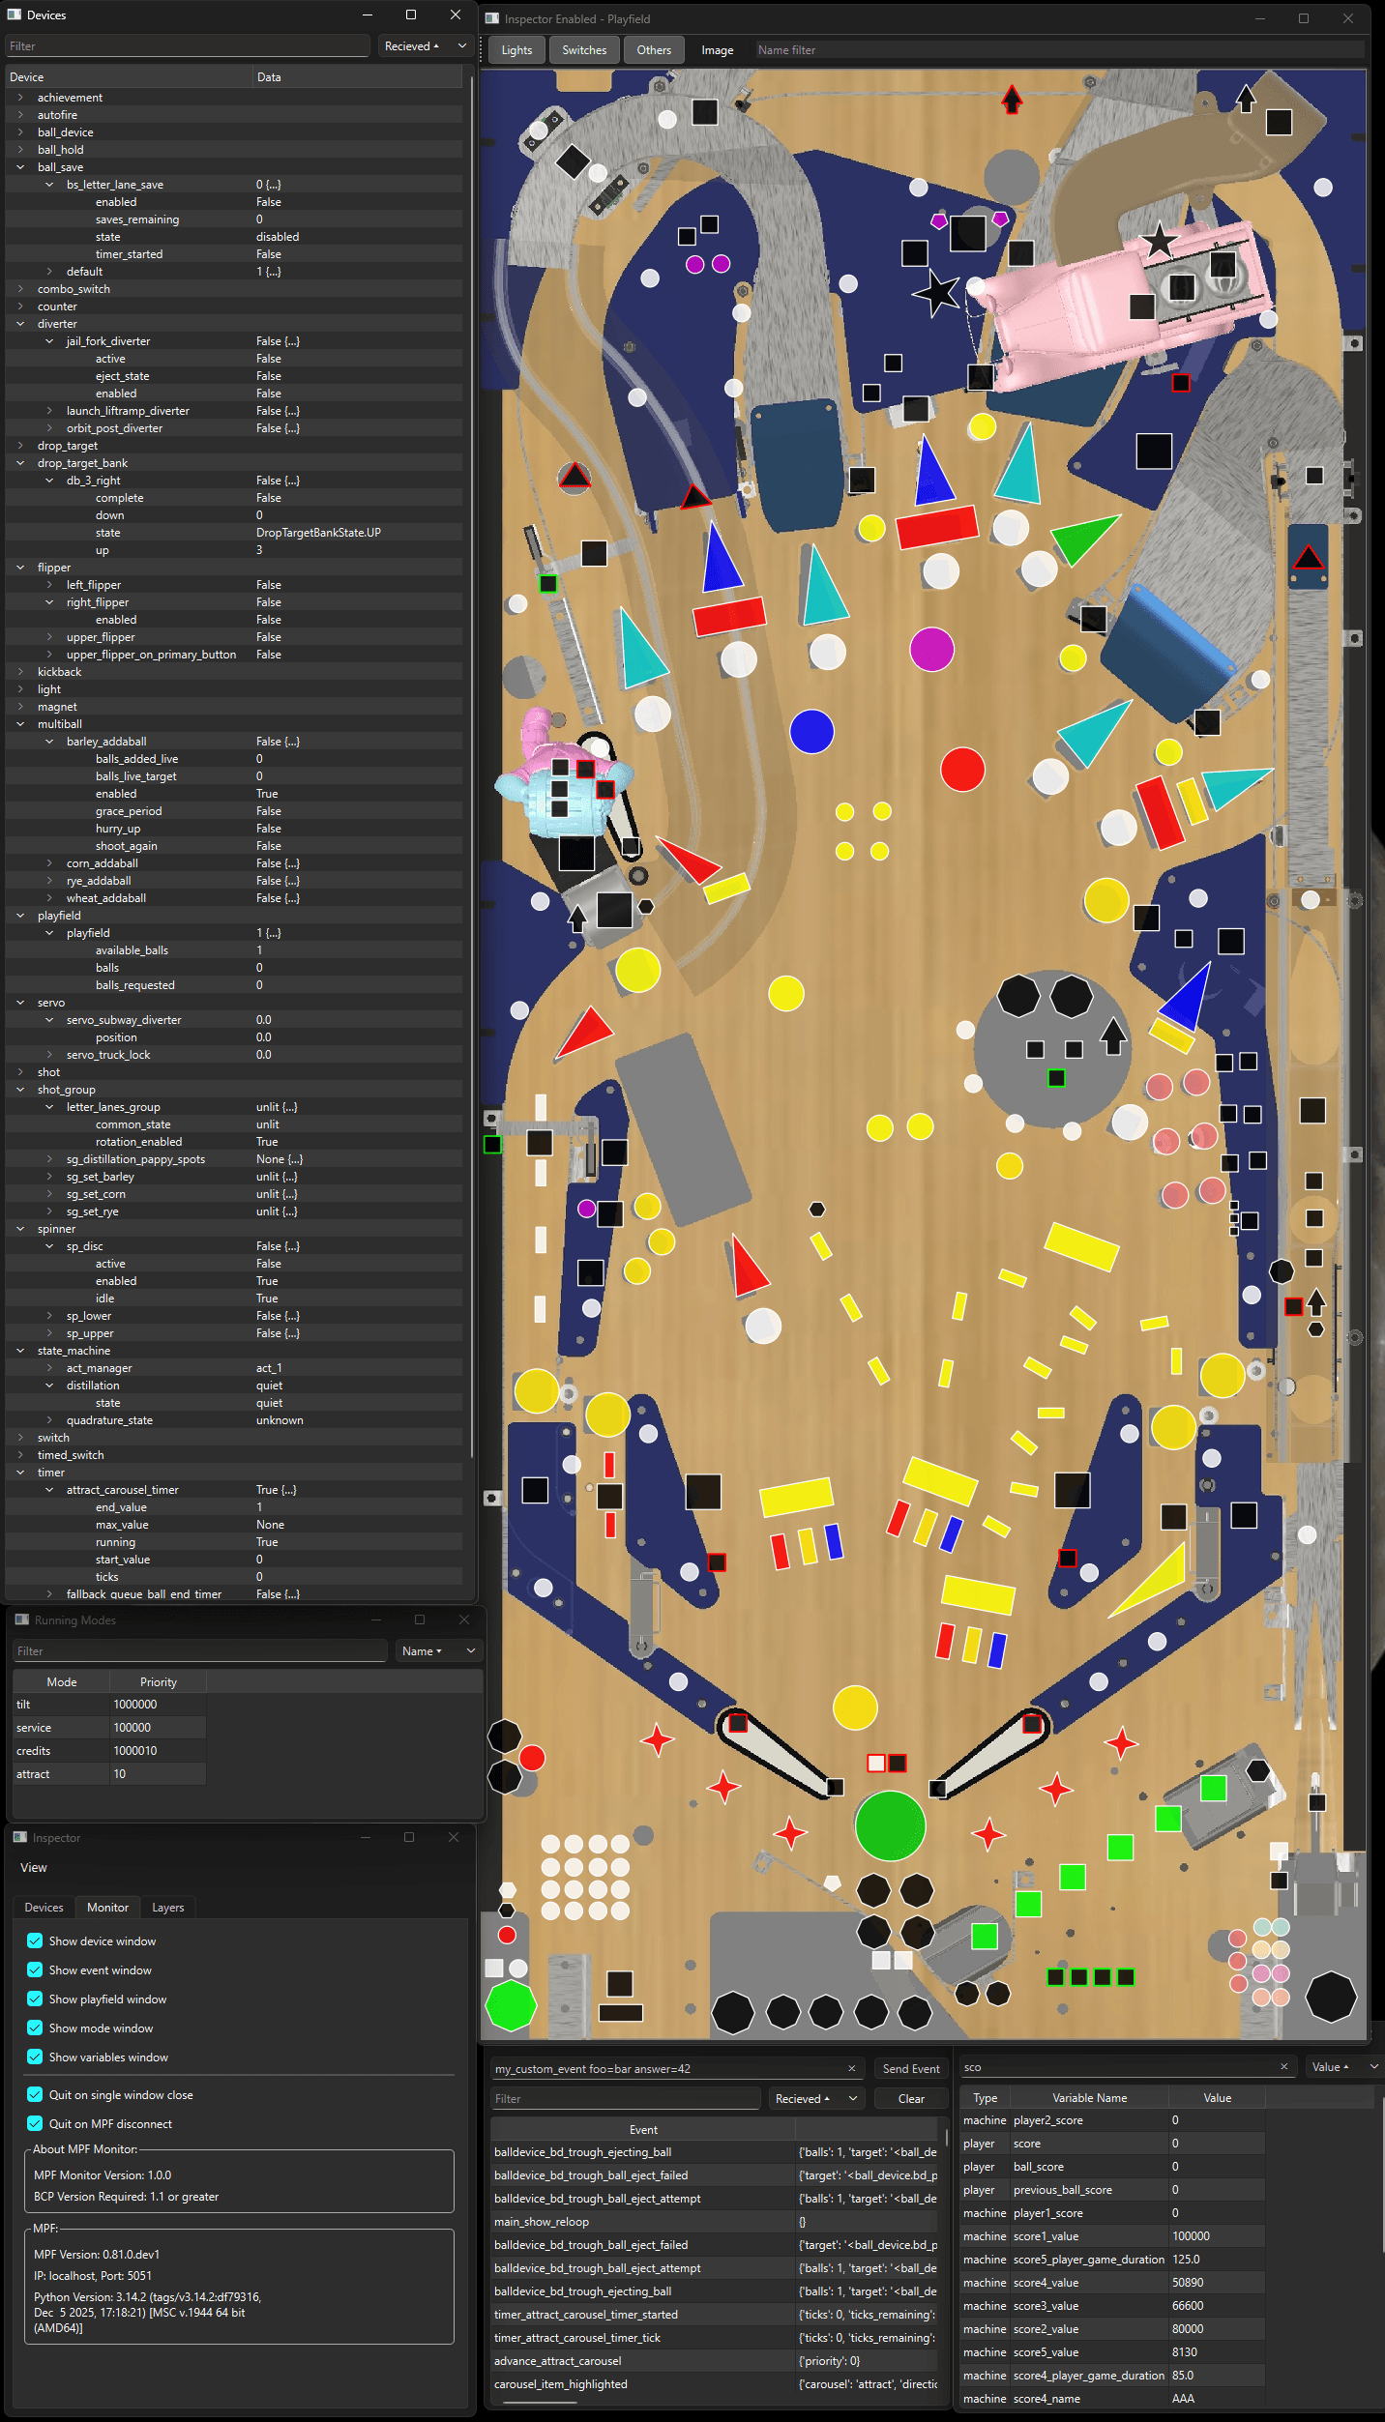This screenshot has width=1385, height=2422.
Task: Click the events list vertical scrollbar
Action: pyautogui.click(x=946, y=2138)
